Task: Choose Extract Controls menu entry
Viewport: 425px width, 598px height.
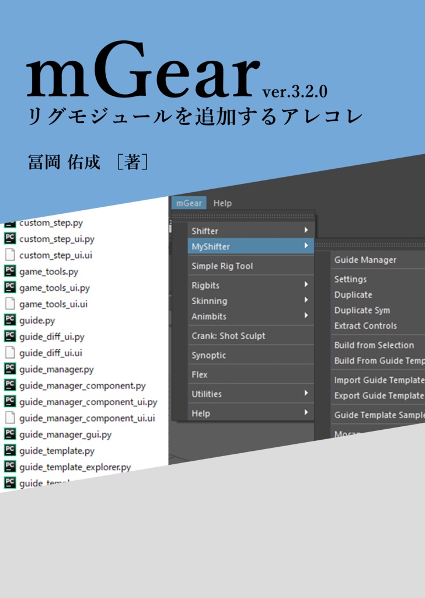Action: tap(378, 326)
